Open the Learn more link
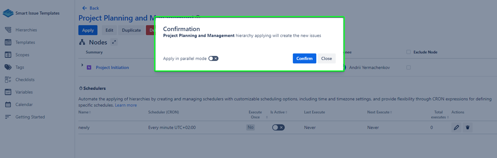 [126, 105]
